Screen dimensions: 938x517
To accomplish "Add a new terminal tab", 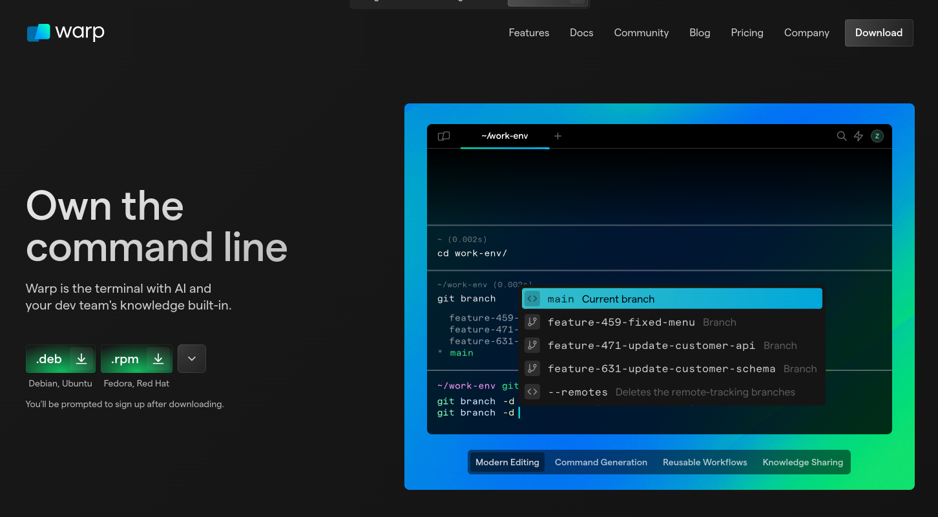I will 558,136.
